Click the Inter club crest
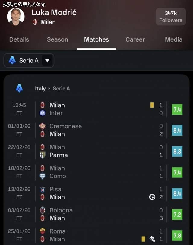The image size is (193, 245). [43, 113]
